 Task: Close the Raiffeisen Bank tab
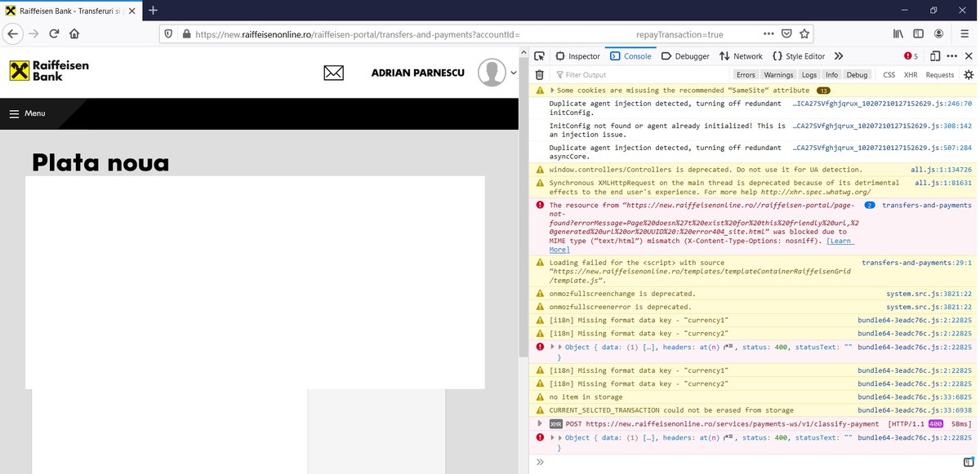(x=132, y=10)
